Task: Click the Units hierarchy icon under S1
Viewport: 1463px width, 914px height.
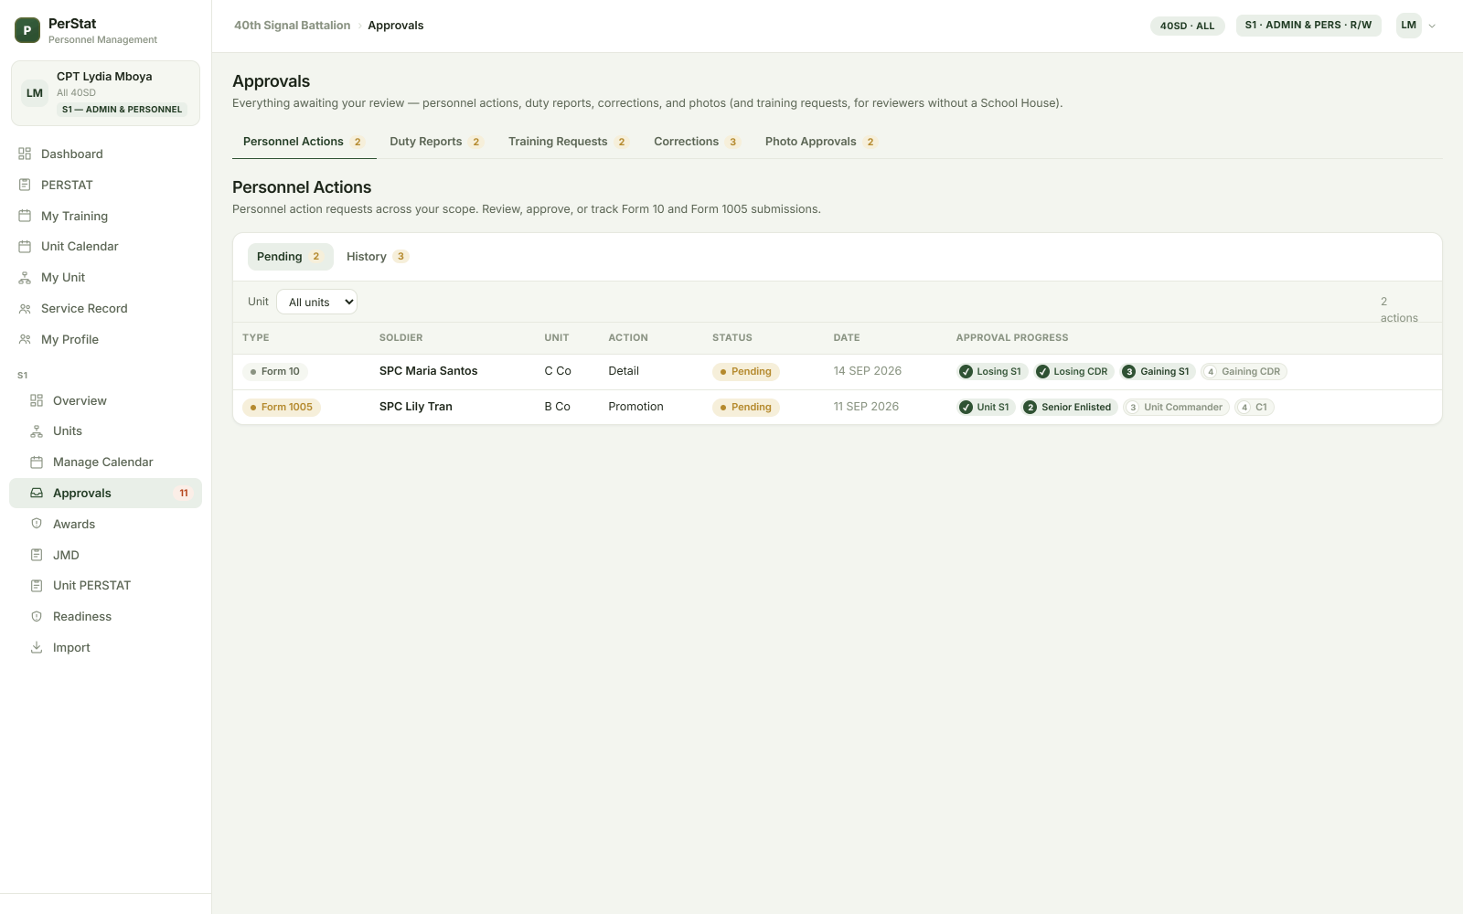Action: click(x=37, y=430)
